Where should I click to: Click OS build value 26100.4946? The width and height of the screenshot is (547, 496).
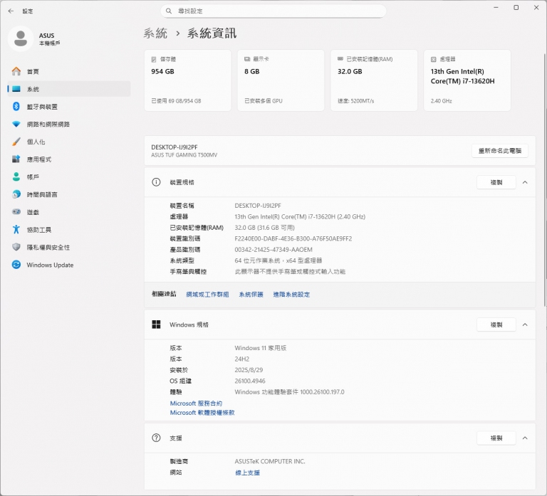250,381
